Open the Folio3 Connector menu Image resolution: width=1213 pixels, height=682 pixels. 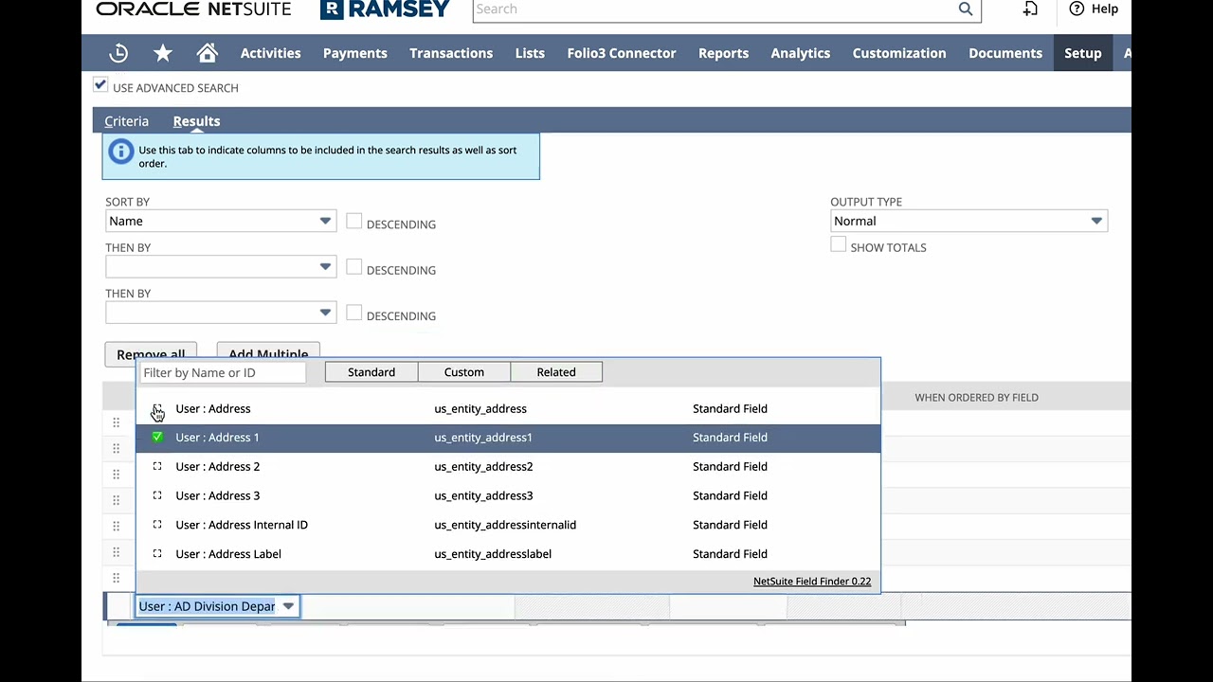(x=622, y=53)
